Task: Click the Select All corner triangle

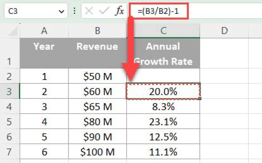Action: (11, 31)
